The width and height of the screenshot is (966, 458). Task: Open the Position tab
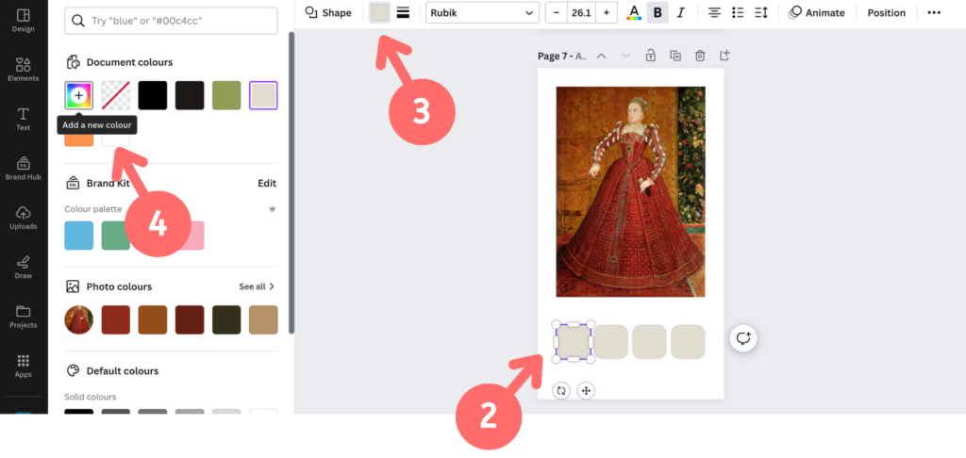tap(886, 13)
